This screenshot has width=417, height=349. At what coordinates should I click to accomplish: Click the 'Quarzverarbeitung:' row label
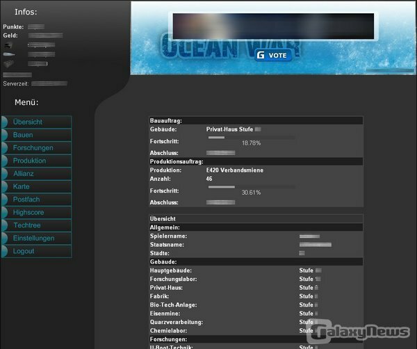(177, 322)
